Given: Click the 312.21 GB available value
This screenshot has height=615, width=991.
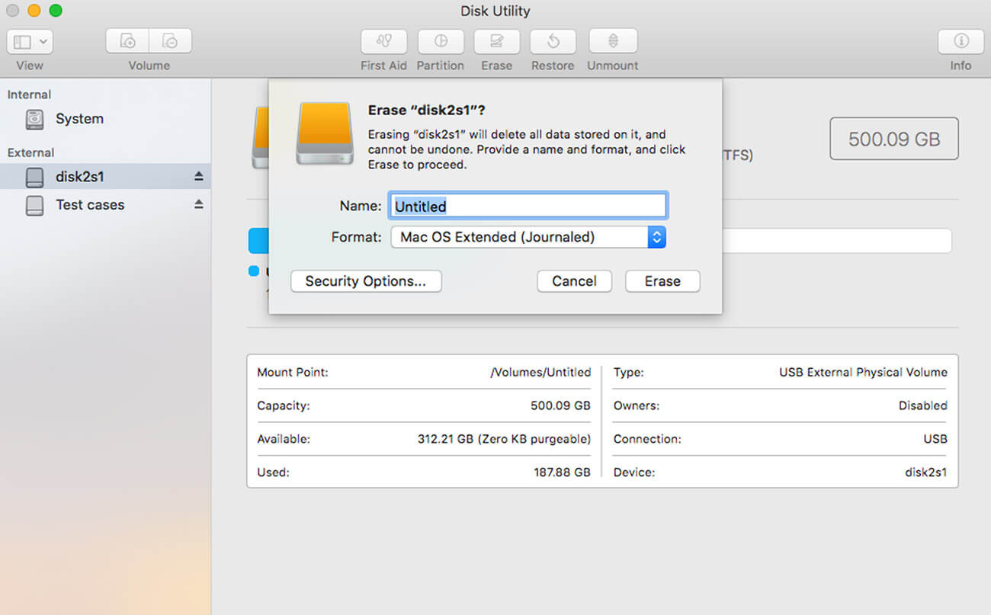Looking at the screenshot, I should pyautogui.click(x=504, y=439).
